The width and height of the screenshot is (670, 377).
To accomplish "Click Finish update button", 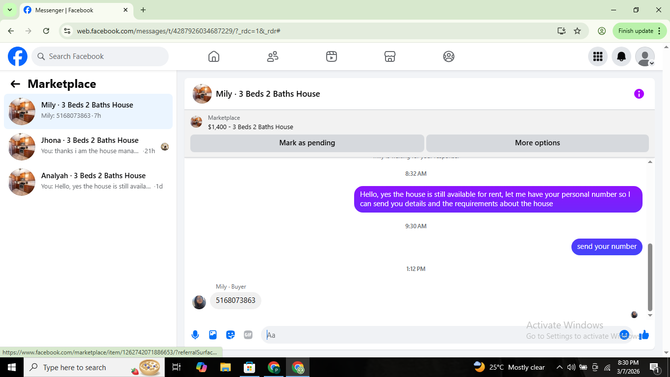I will point(640,31).
